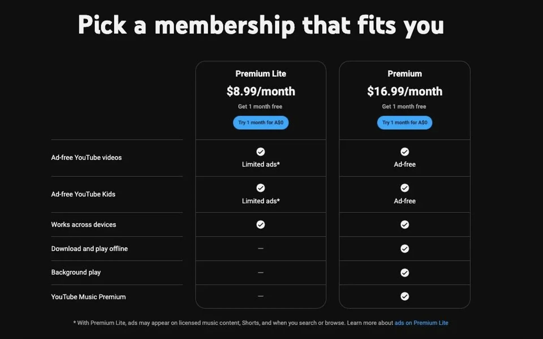Screen dimensions: 543x339
Task: Click the checkmark icon for Premium ad-free videos
Action: pyautogui.click(x=405, y=151)
